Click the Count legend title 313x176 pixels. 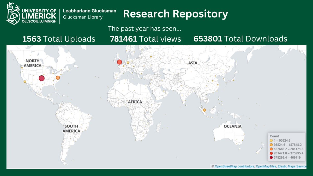tap(274, 136)
